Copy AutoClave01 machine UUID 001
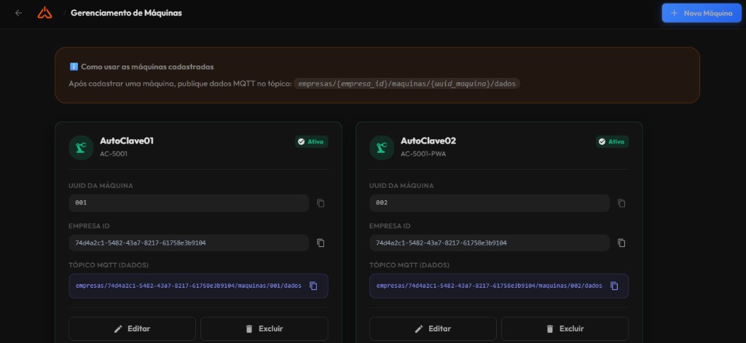 click(x=321, y=203)
